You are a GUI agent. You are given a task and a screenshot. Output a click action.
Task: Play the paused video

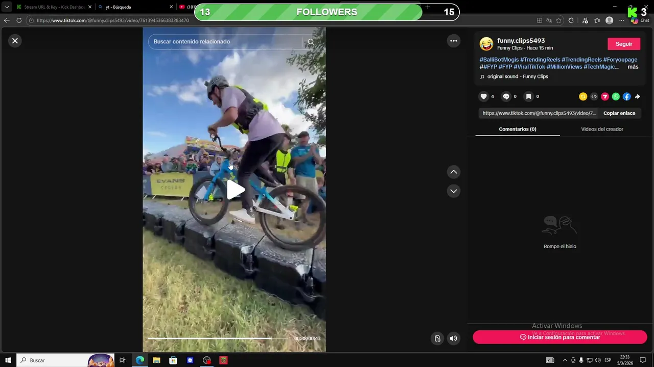point(235,190)
